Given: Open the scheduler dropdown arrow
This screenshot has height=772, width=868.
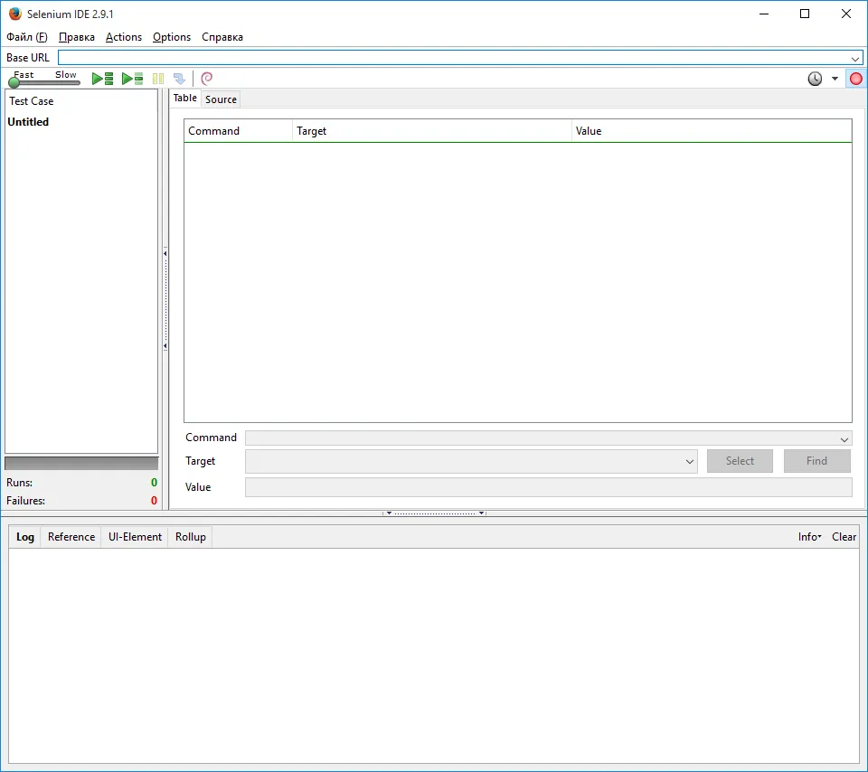Looking at the screenshot, I should pos(835,79).
